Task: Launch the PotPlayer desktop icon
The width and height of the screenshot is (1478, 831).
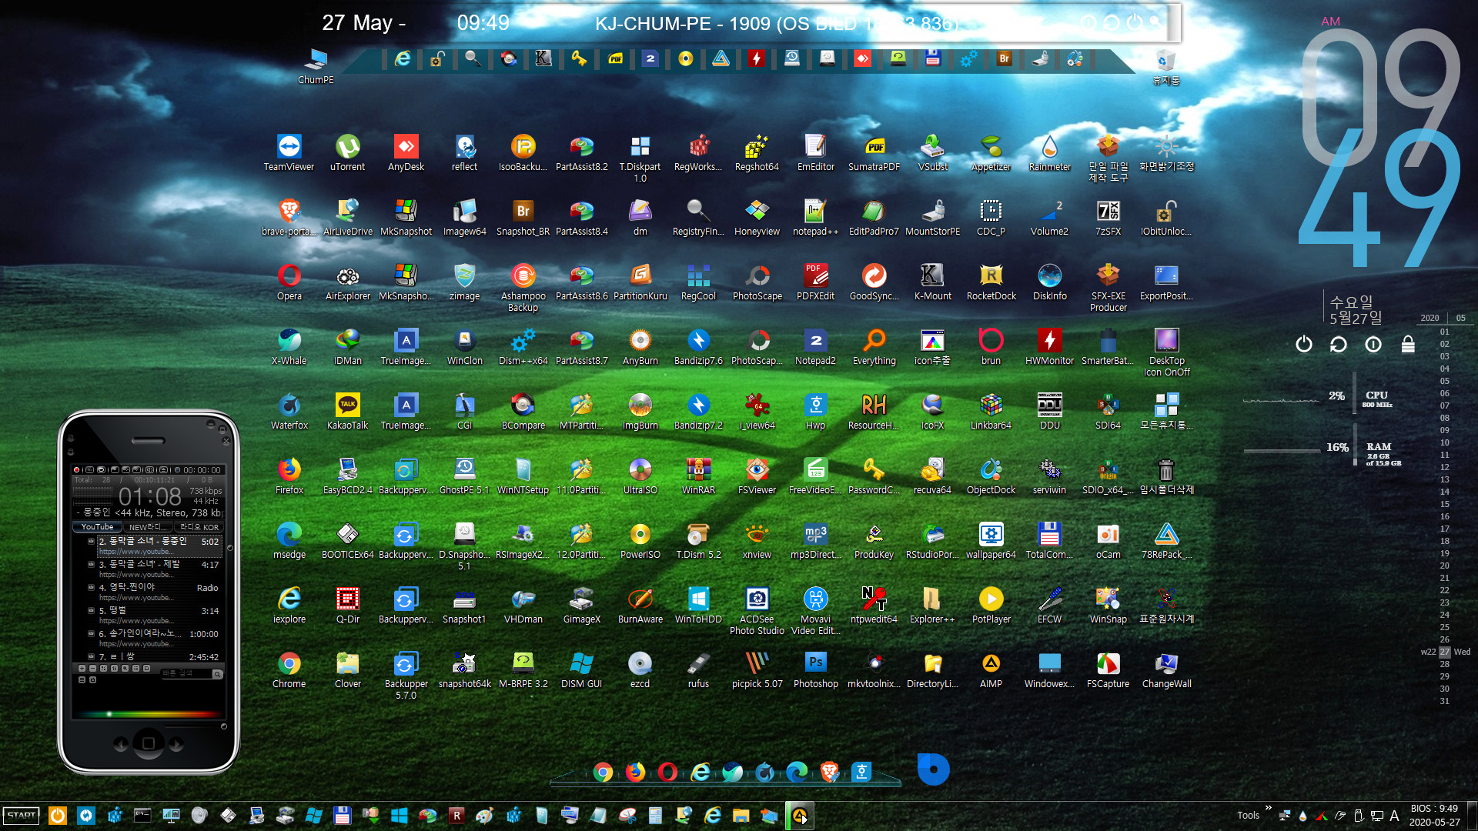Action: pyautogui.click(x=991, y=605)
